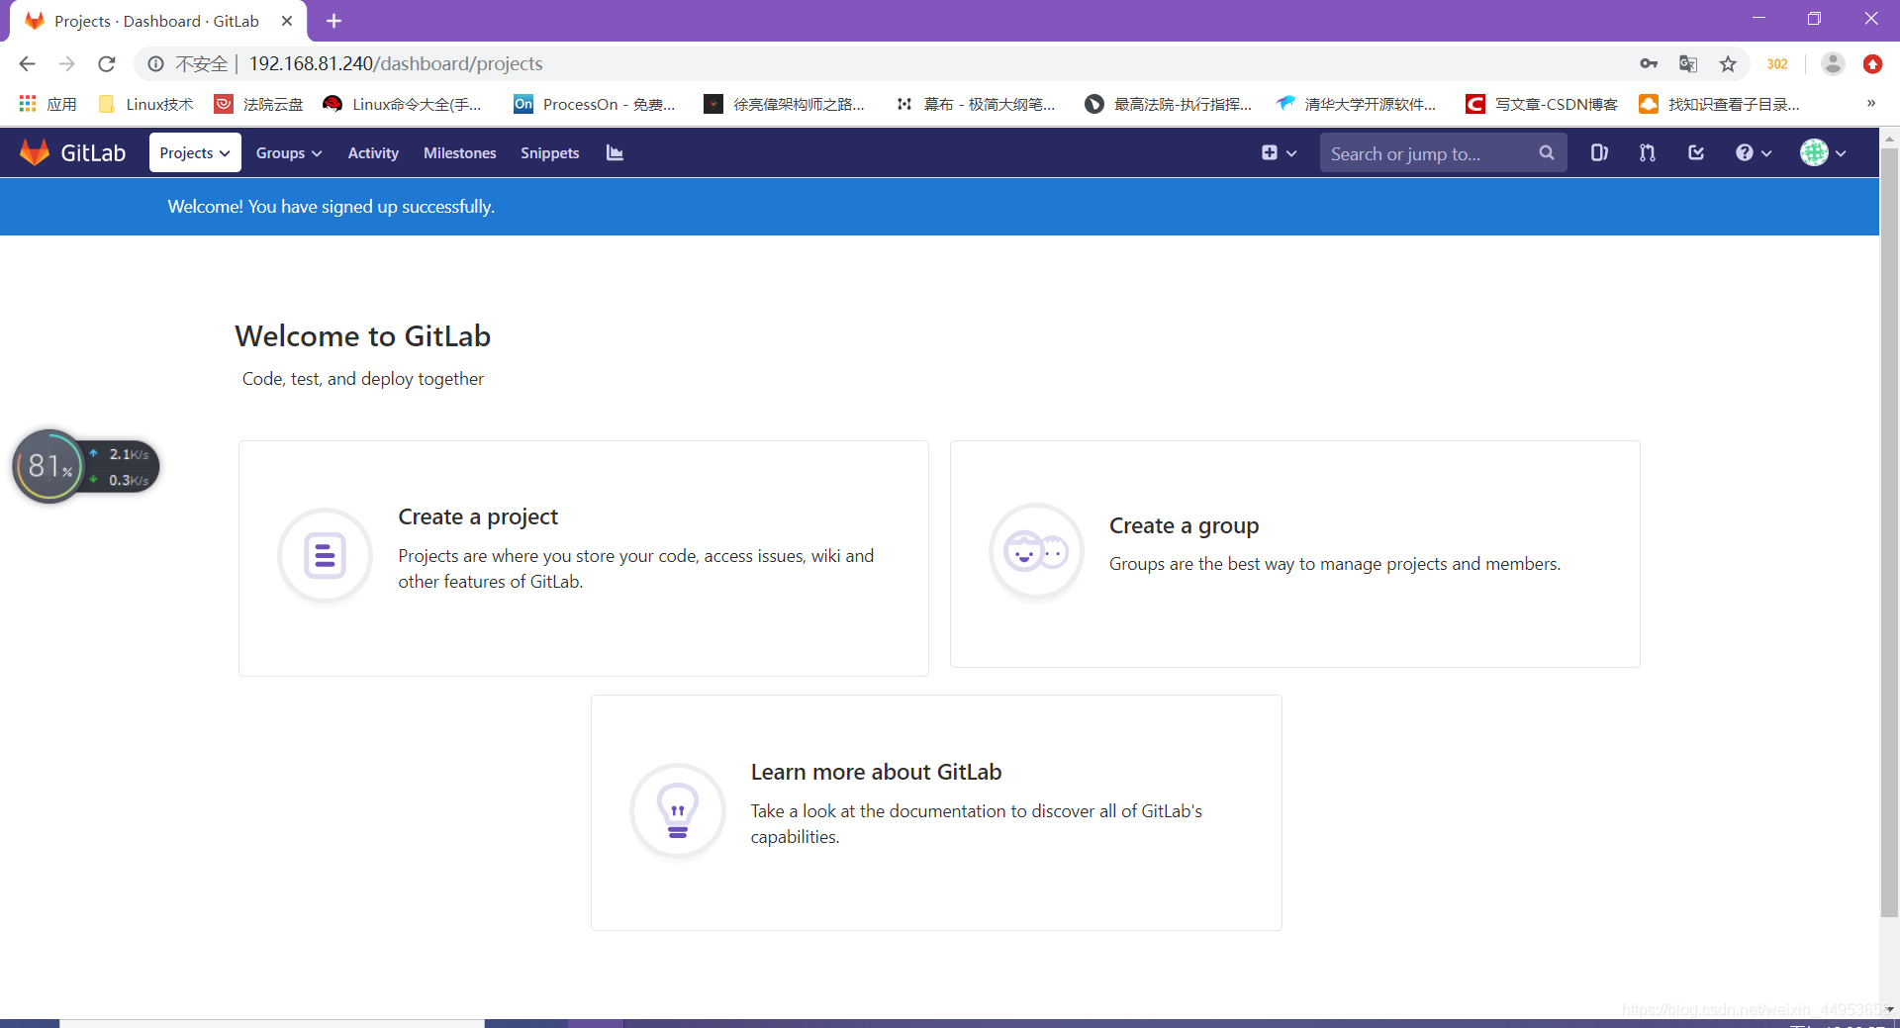Open the 找知识查看子目录 bookmark
Image resolution: width=1900 pixels, height=1028 pixels.
[1720, 104]
